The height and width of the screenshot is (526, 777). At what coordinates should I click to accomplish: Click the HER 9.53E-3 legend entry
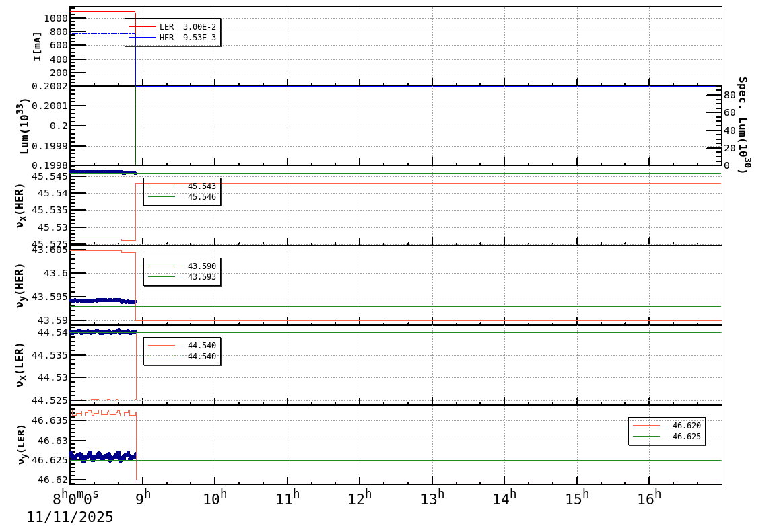187,38
